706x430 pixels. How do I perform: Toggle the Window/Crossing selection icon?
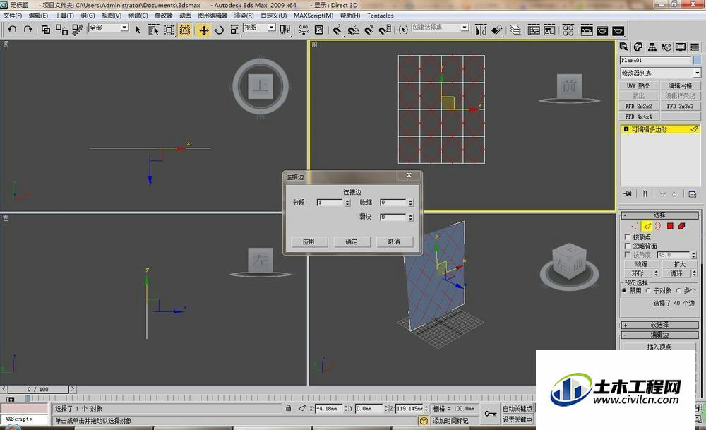tap(184, 30)
